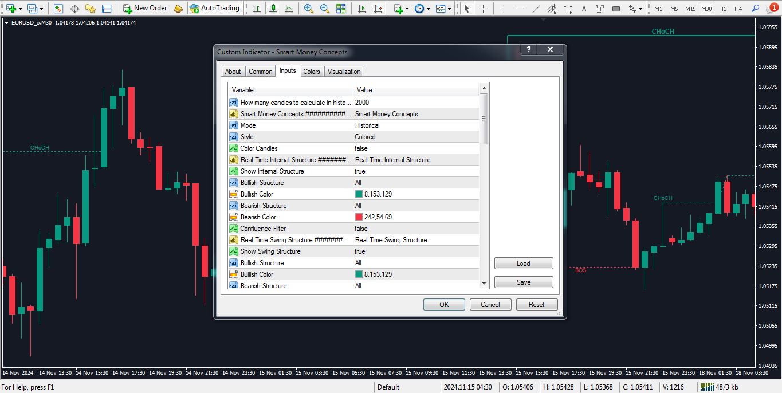This screenshot has width=782, height=393.
Task: Toggle AutoTrading on or off
Action: pyautogui.click(x=214, y=9)
